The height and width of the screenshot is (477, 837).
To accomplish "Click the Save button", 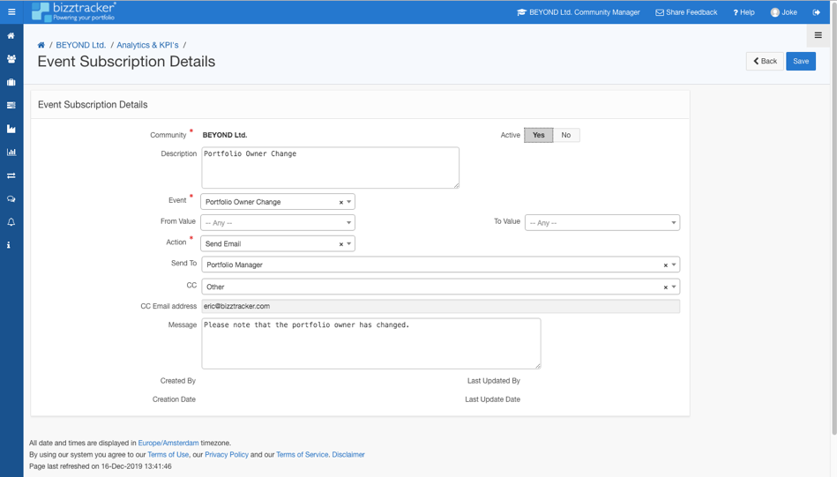I will [x=801, y=62].
